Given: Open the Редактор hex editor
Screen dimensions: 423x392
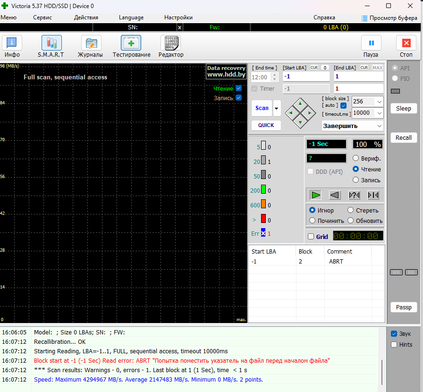Looking at the screenshot, I should click(x=170, y=43).
